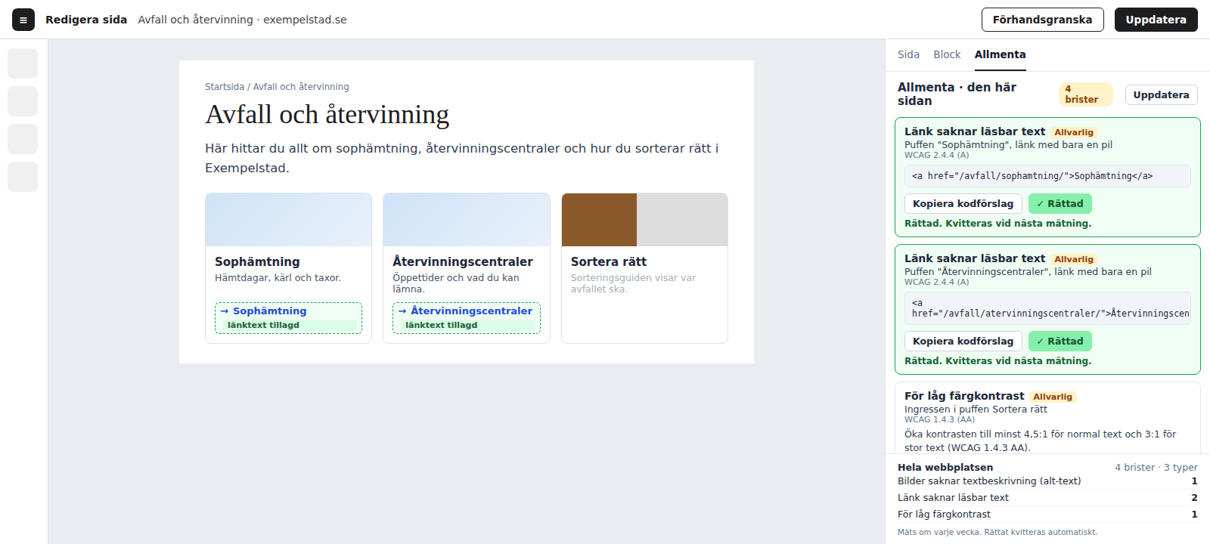1210x544 pixels.
Task: Switch to the Block tab
Action: point(947,54)
